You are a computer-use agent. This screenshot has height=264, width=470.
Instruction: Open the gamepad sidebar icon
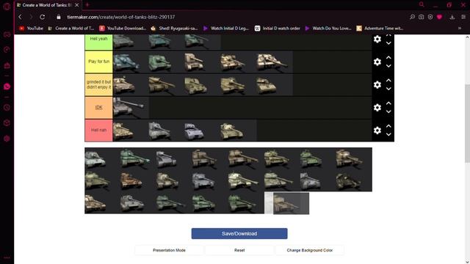coord(7,34)
